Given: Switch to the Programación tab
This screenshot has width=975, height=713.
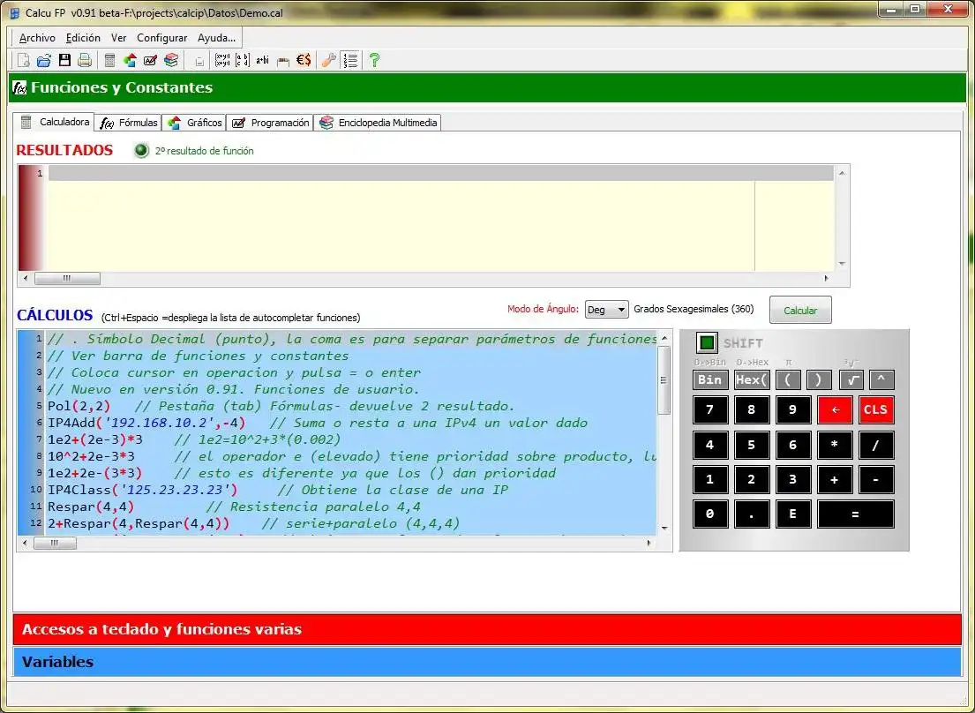Looking at the screenshot, I should pos(270,123).
